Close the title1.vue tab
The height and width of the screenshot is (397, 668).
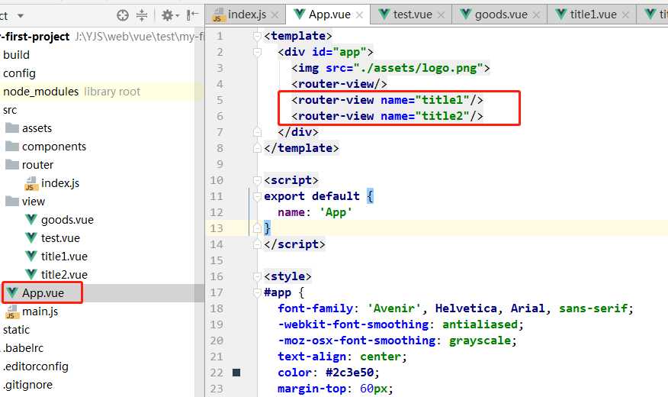(x=625, y=15)
